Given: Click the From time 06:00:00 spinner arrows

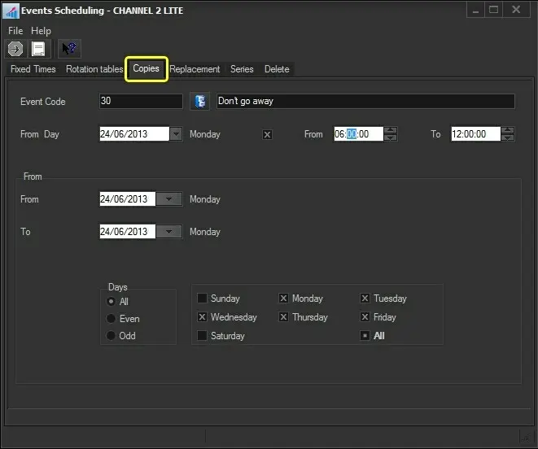Looking at the screenshot, I should click(391, 134).
